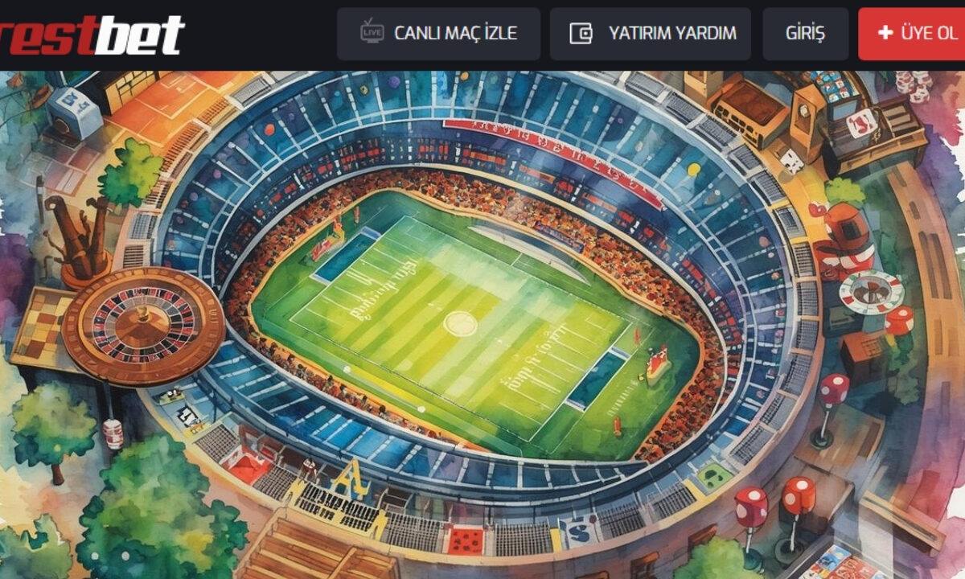Click the pair of red dice on stands
This screenshot has width=965, height=579.
(774, 515)
